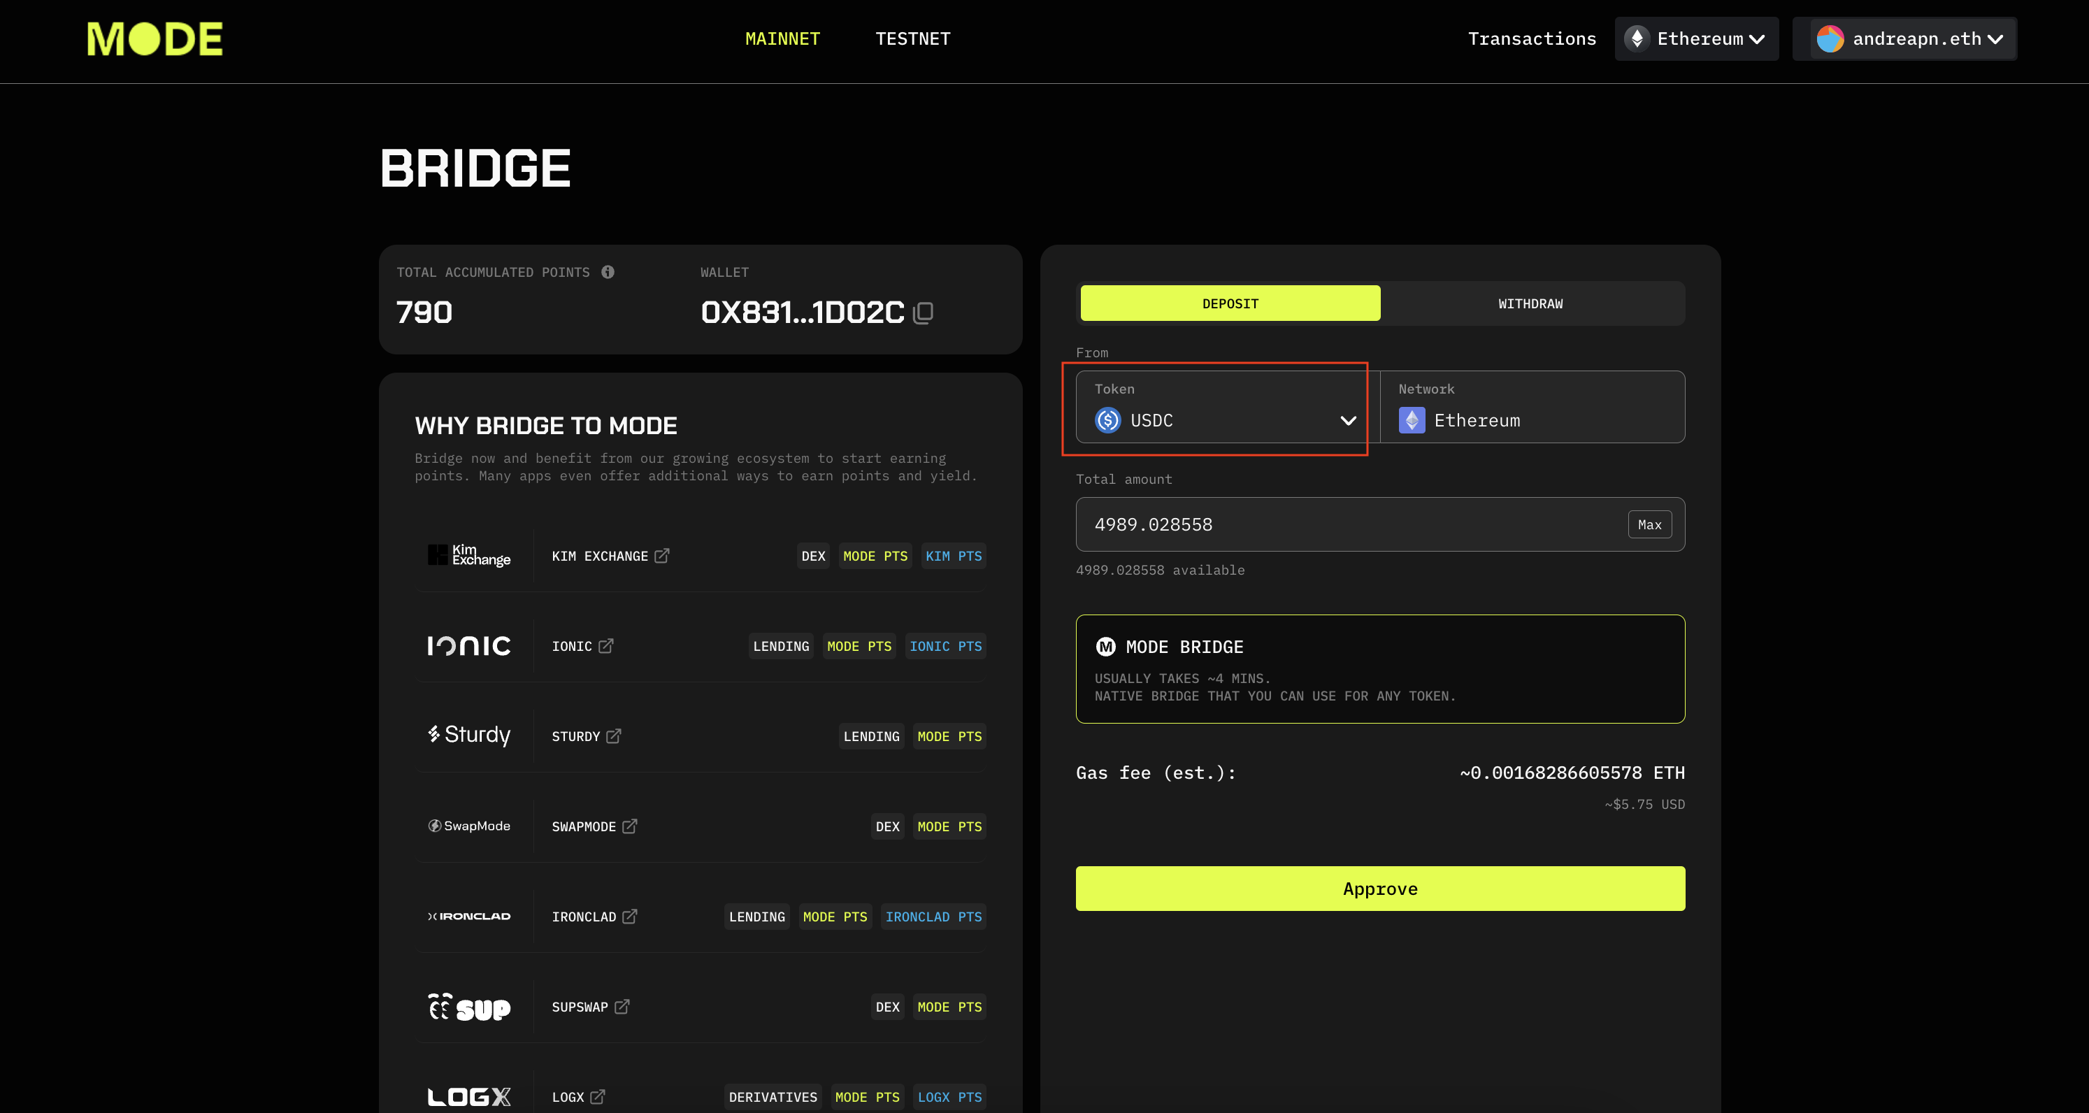Click the andreapn.eth avatar icon
The width and height of the screenshot is (2089, 1113).
[1830, 39]
